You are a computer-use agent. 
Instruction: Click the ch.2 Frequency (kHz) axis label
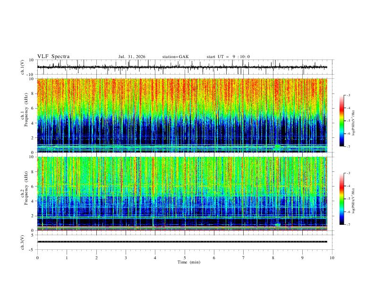(26, 188)
